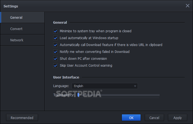This screenshot has height=124, width=193.
Task: Open the Network settings tab
Action: coord(22,40)
